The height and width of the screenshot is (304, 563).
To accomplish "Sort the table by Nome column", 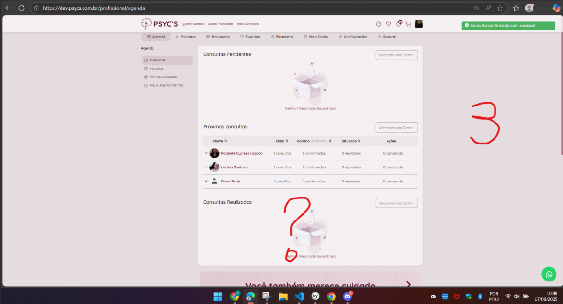I will pos(220,141).
